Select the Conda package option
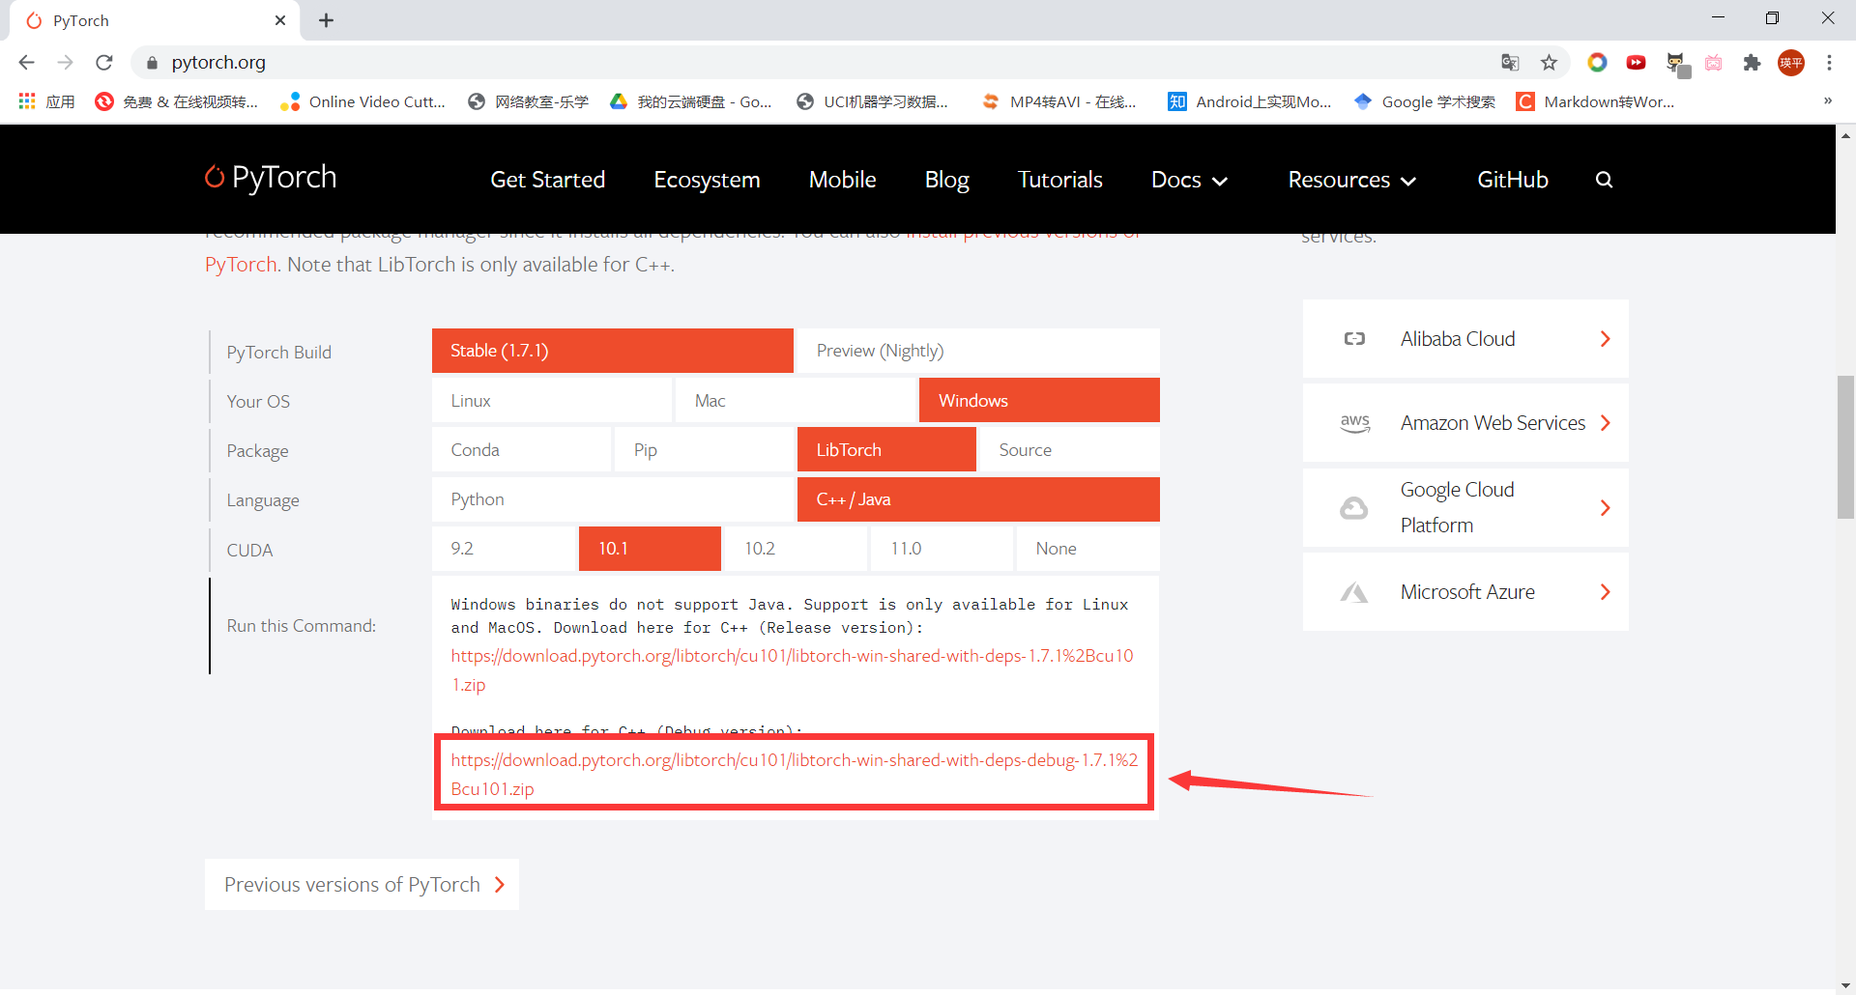This screenshot has width=1856, height=995. [x=521, y=450]
